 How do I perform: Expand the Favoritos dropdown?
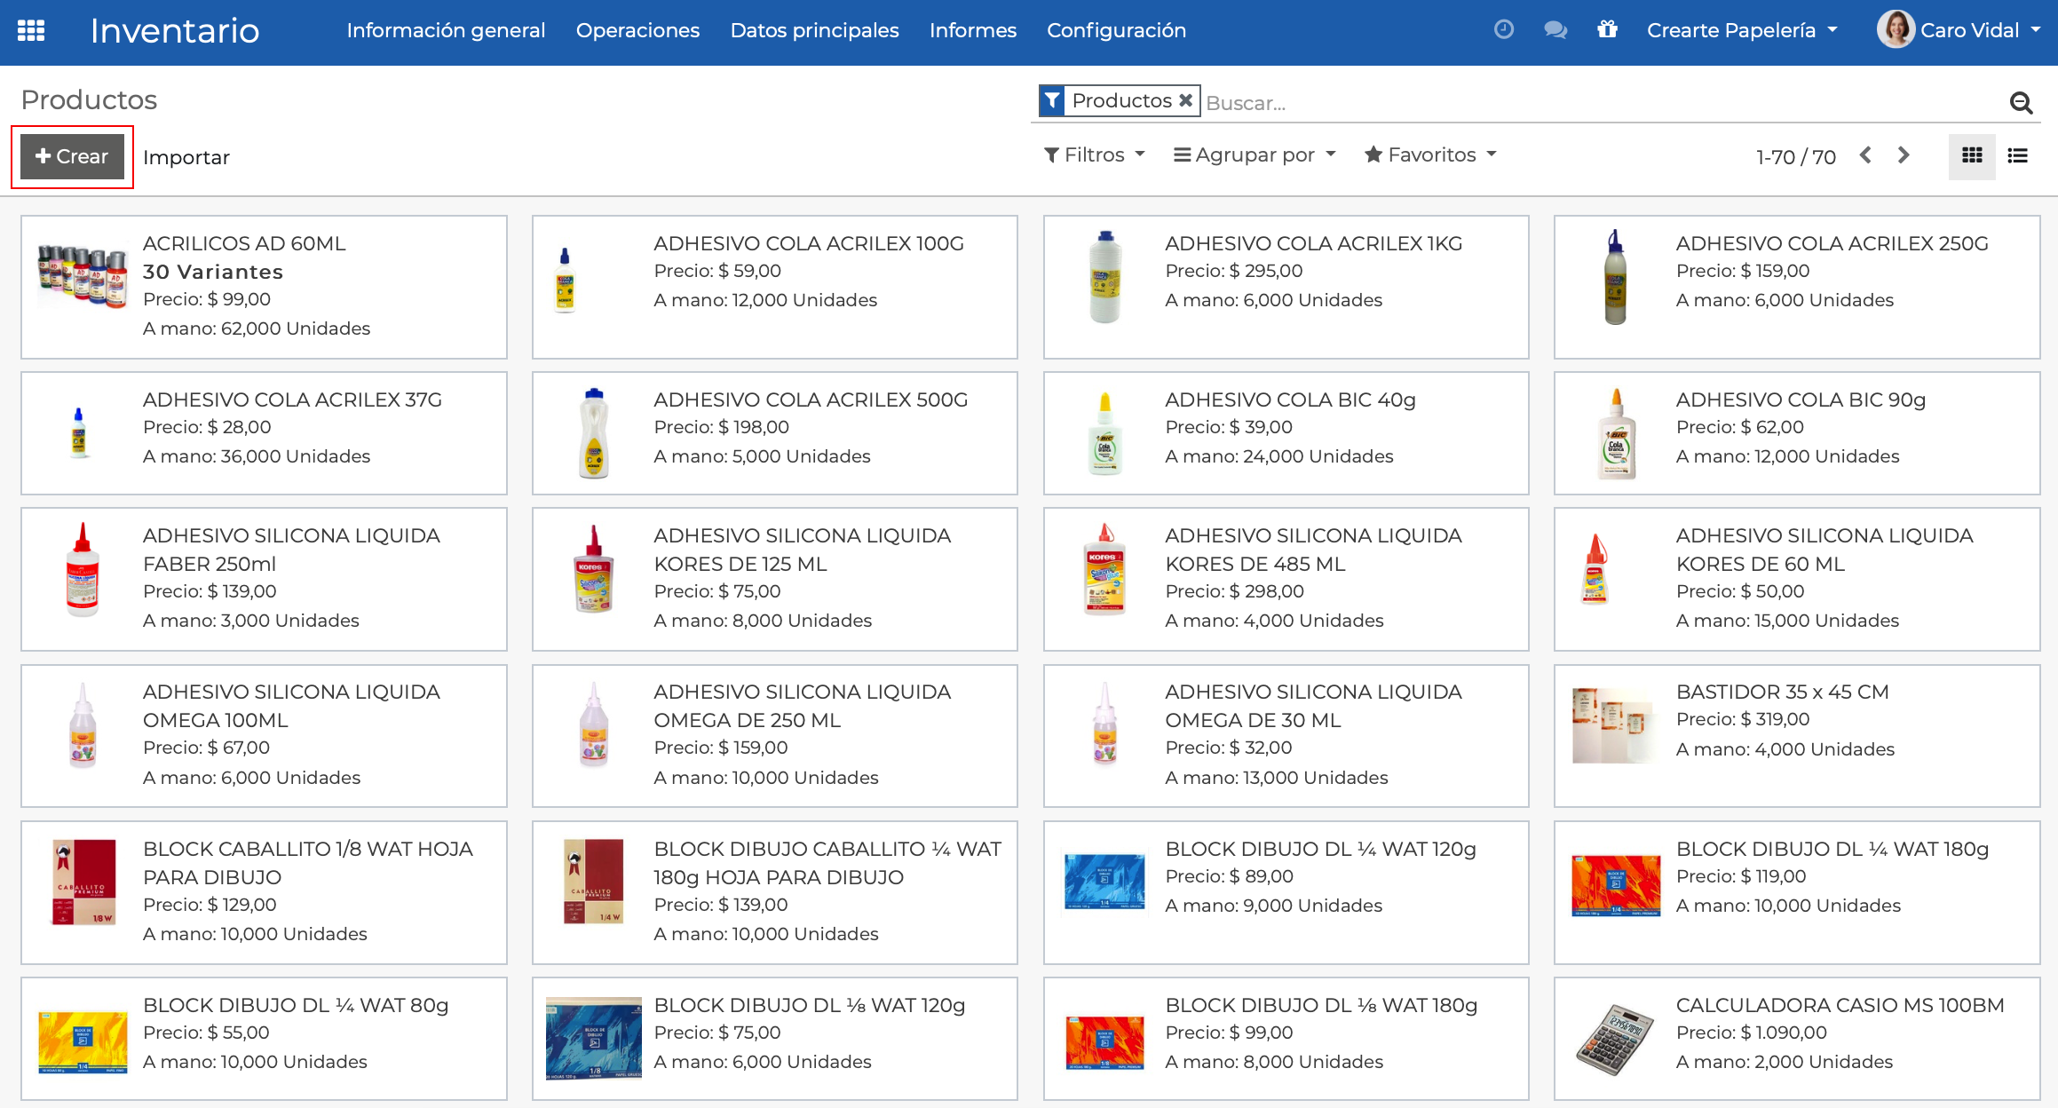pyautogui.click(x=1430, y=154)
